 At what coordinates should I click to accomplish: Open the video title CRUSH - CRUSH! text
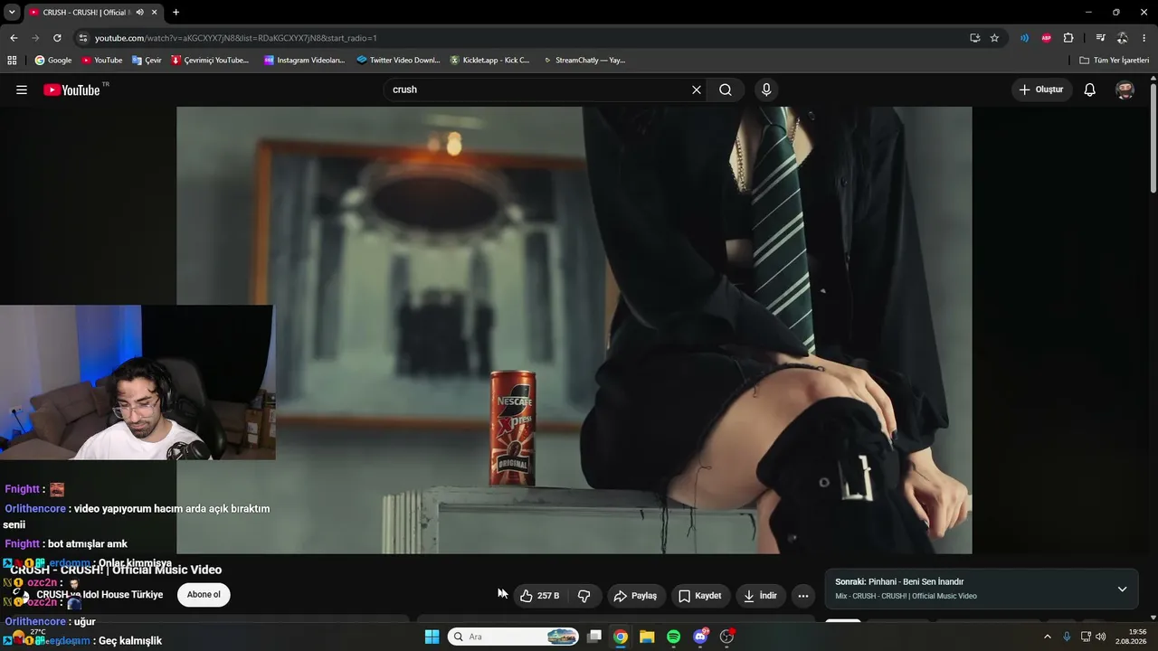116,570
